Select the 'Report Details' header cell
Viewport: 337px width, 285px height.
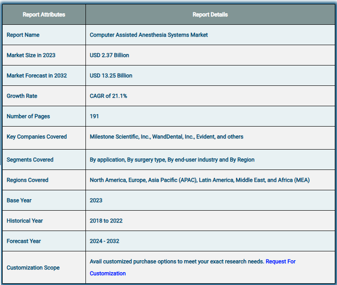(210, 15)
